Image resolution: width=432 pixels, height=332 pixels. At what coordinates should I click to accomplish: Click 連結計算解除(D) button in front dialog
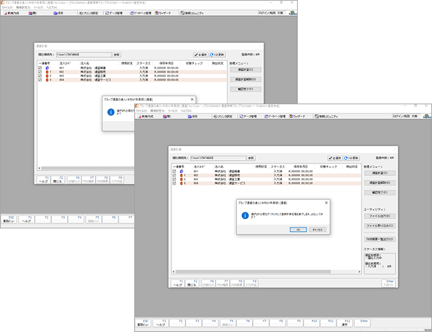[379, 183]
